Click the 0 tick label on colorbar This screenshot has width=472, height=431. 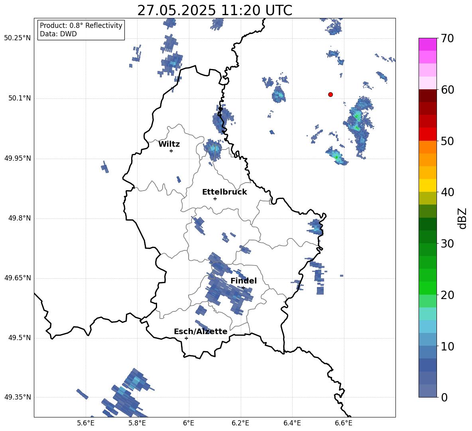pyautogui.click(x=444, y=397)
